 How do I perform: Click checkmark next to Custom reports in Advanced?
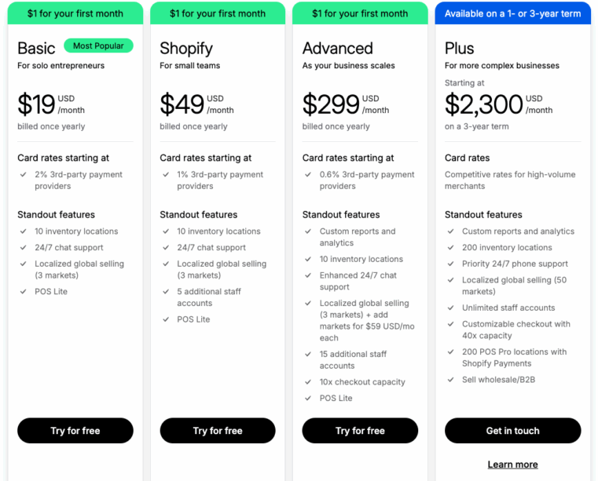click(309, 231)
